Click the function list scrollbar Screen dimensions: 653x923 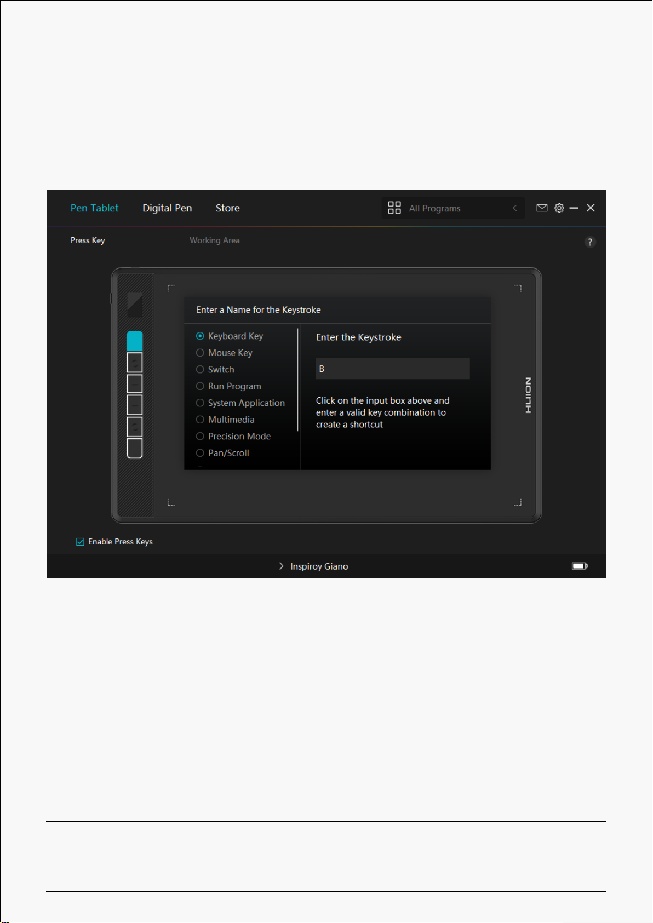pos(298,380)
